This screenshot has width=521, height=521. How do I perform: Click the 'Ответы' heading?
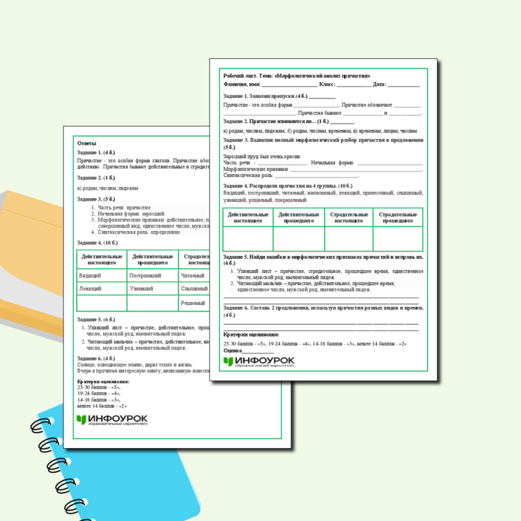[86, 143]
